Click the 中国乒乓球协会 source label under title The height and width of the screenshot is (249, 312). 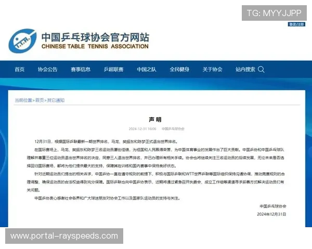pos(173,129)
